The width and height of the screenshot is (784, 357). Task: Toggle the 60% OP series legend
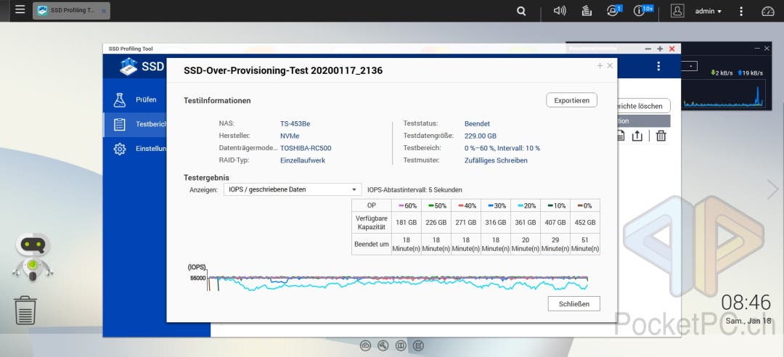pos(407,205)
